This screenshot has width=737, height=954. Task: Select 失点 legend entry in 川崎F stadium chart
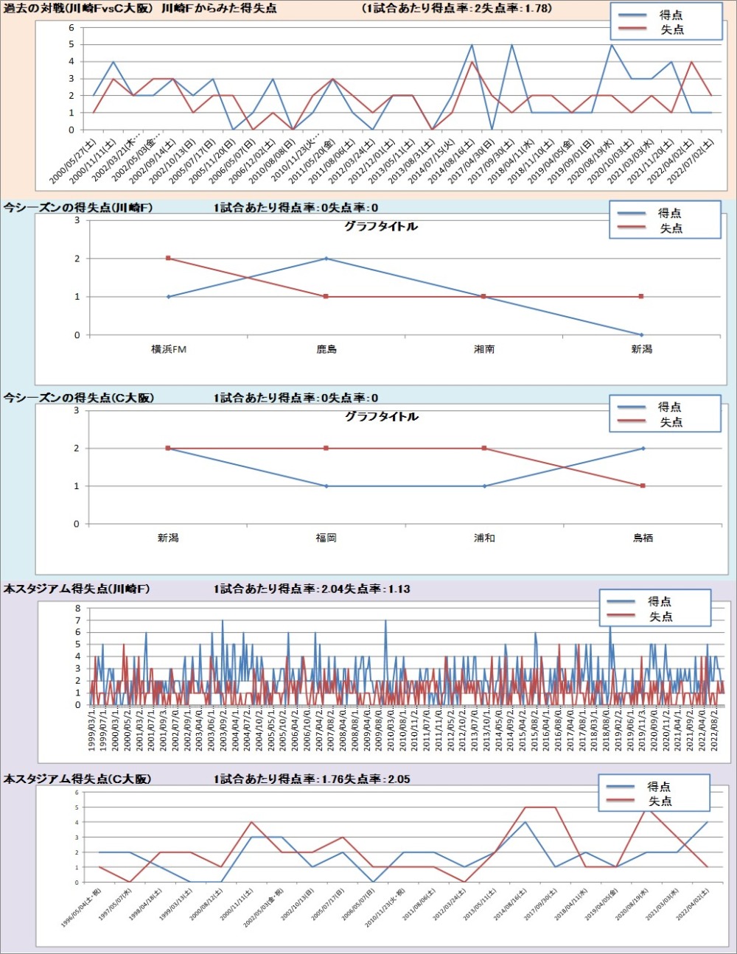click(x=639, y=617)
